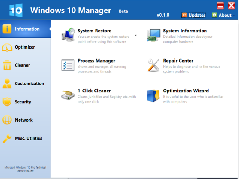Screen dimensions: 239x179
Task: Open the Customization section
Action: [25, 84]
